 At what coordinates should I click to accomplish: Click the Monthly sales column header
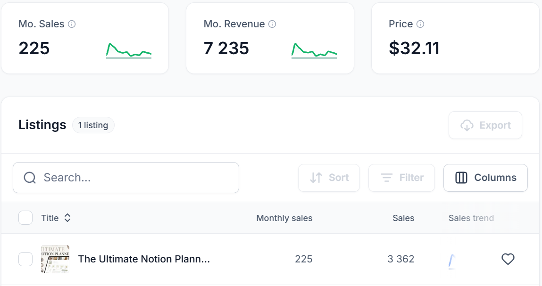click(284, 218)
